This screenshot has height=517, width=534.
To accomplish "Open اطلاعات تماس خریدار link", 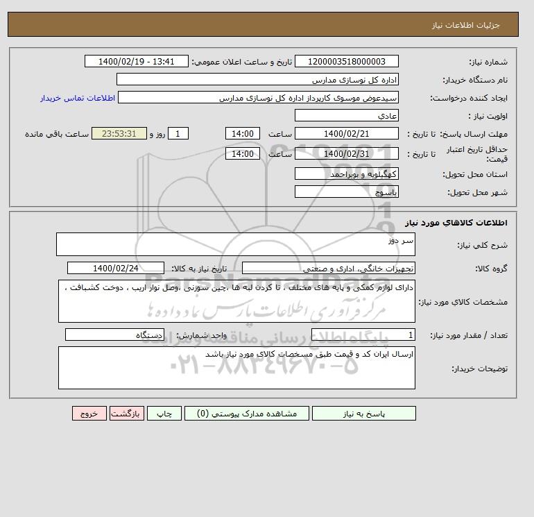I will point(78,98).
